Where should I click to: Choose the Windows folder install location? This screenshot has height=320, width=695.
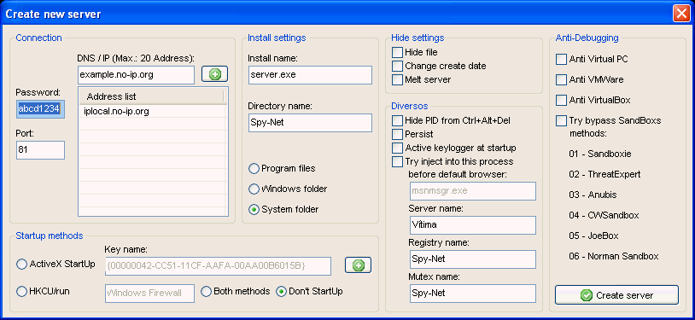click(254, 189)
